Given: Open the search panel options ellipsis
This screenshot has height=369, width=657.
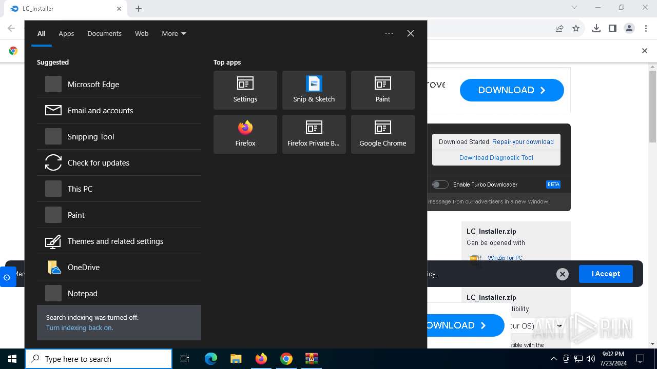Looking at the screenshot, I should click(389, 33).
